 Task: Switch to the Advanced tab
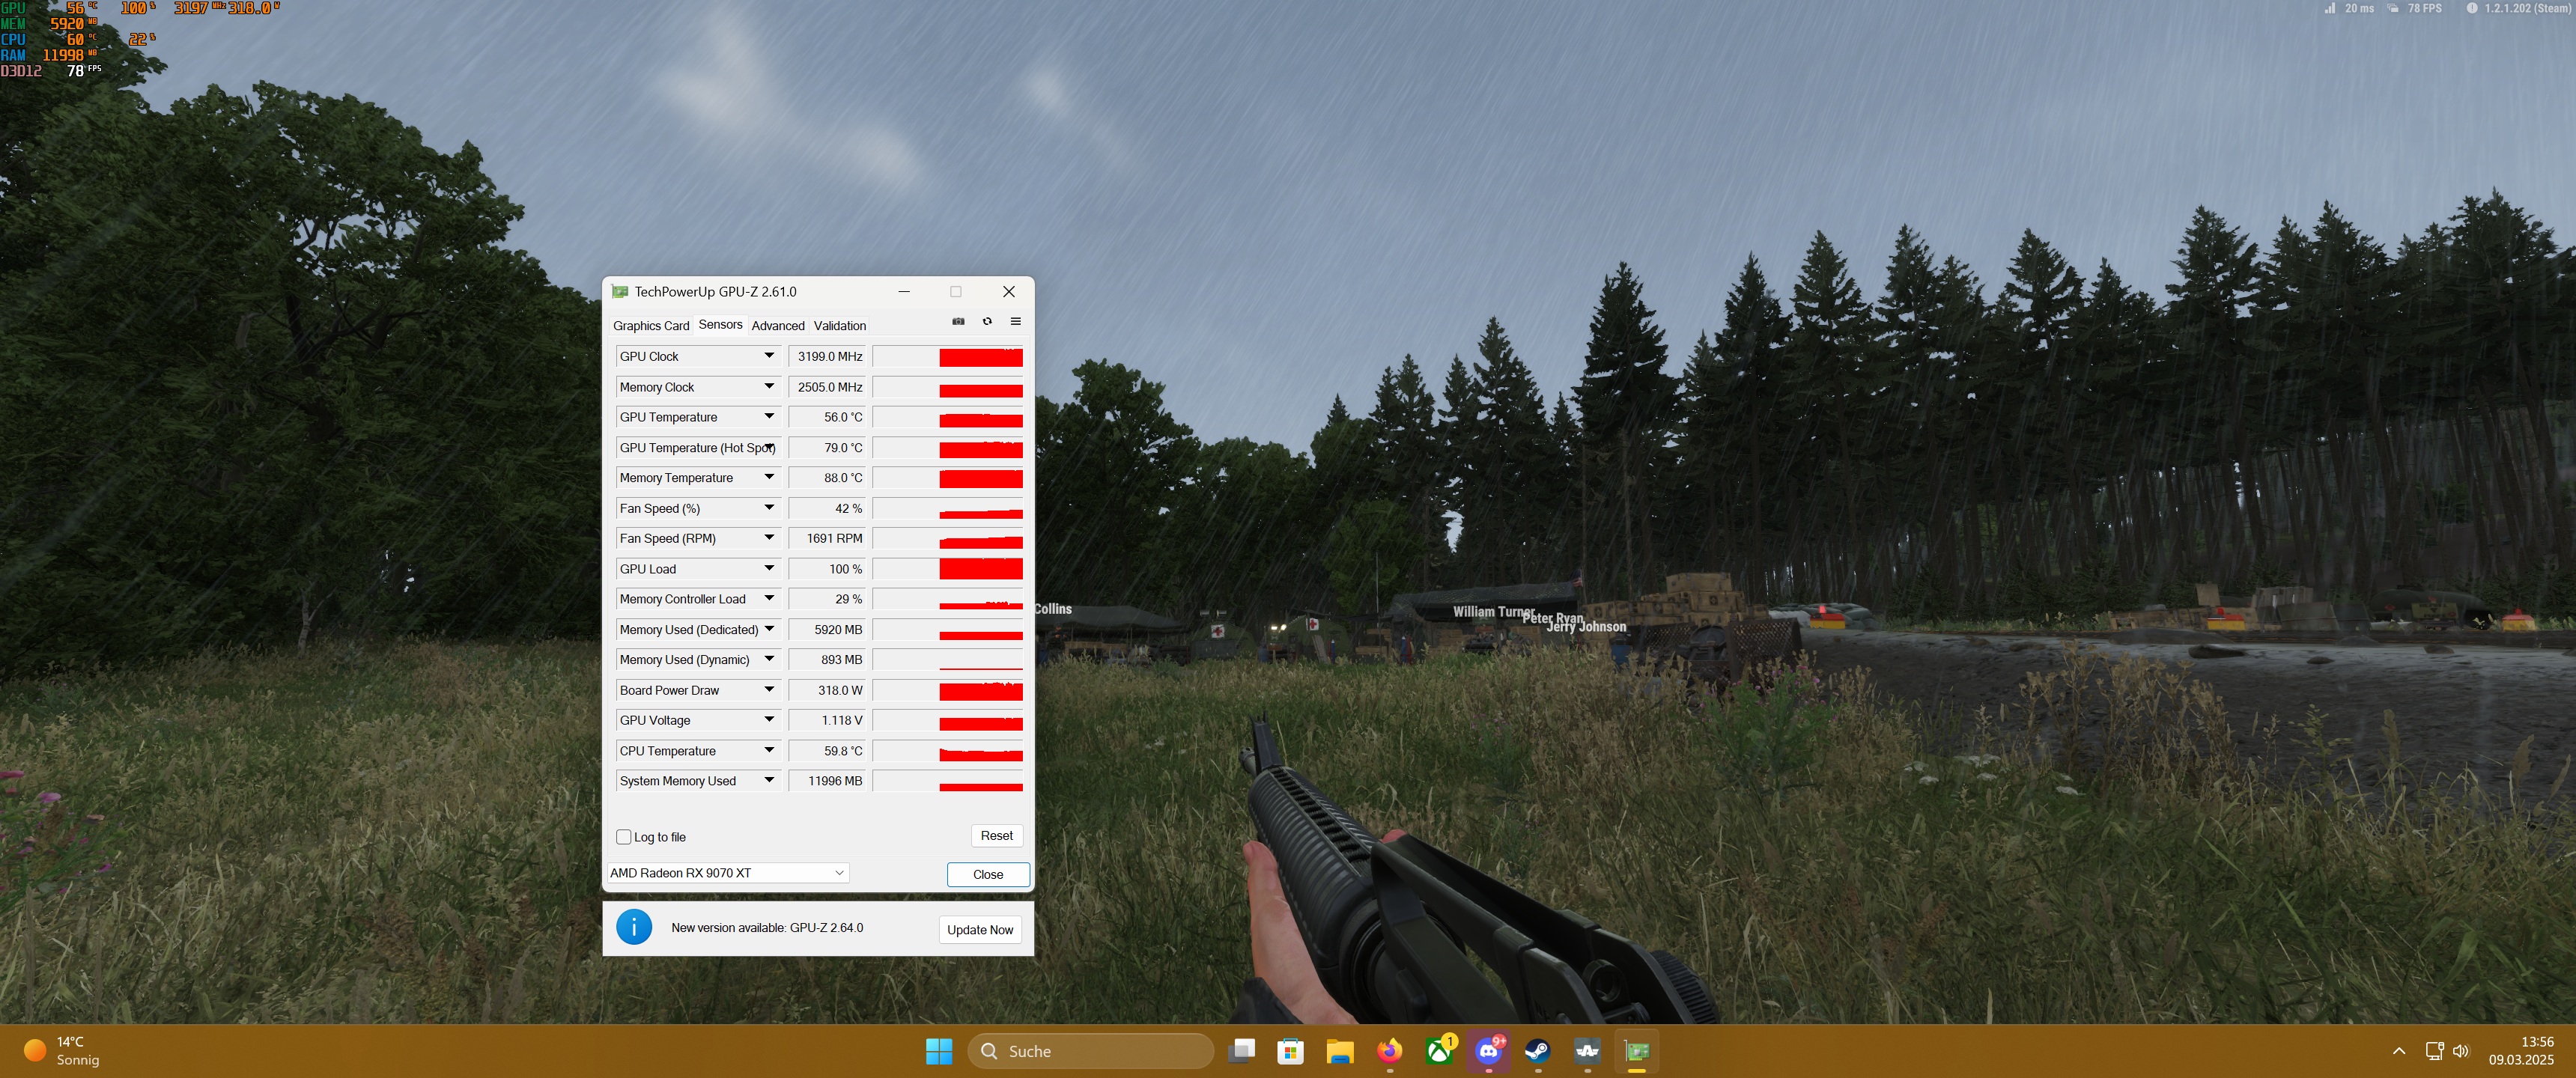[777, 326]
